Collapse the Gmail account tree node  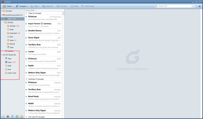coord(2,15)
